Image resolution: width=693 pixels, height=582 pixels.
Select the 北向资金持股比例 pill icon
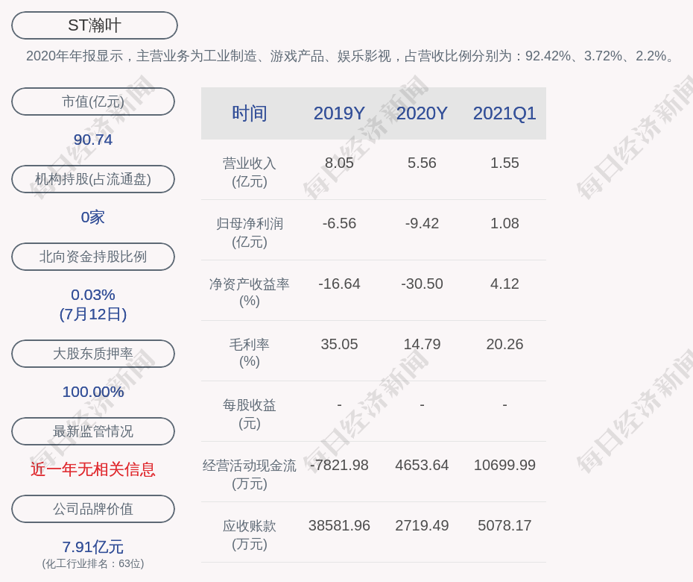click(x=92, y=257)
